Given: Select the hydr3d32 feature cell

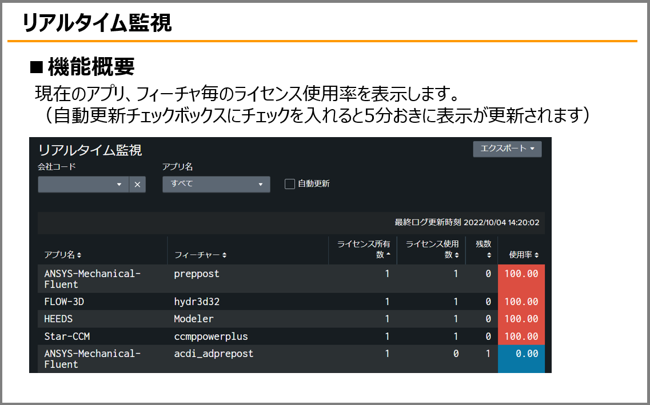Looking at the screenshot, I should [x=248, y=302].
